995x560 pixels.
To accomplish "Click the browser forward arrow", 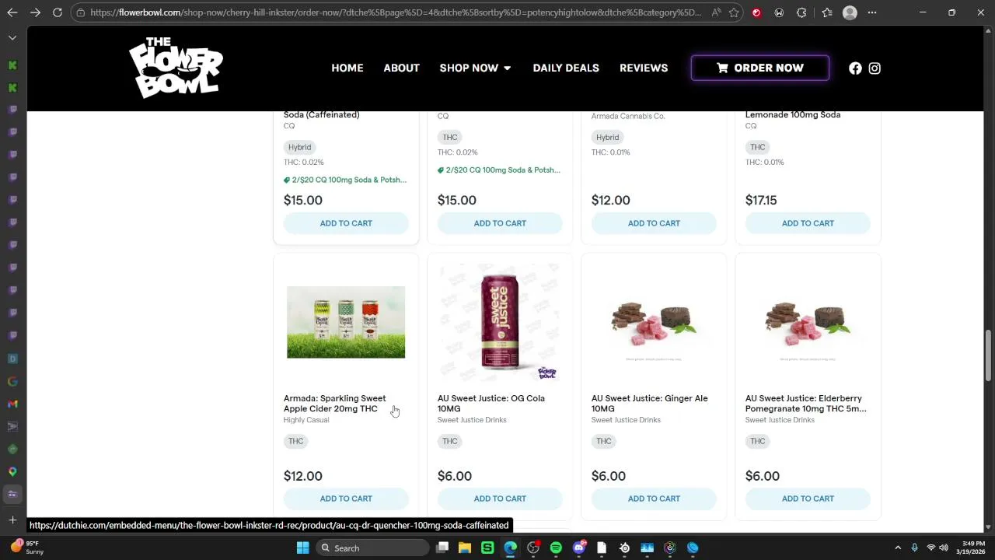I will tap(35, 12).
